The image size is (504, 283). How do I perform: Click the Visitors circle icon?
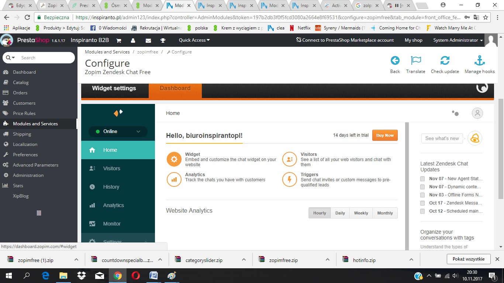point(289,159)
